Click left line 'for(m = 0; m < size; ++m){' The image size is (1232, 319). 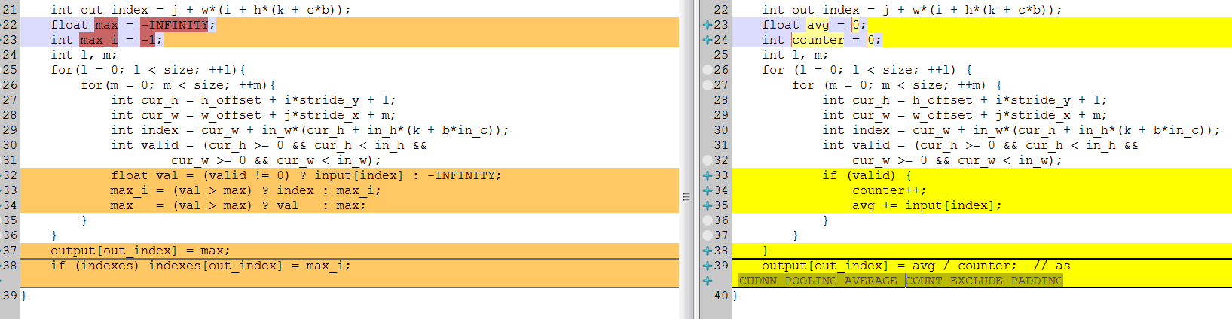(x=178, y=85)
